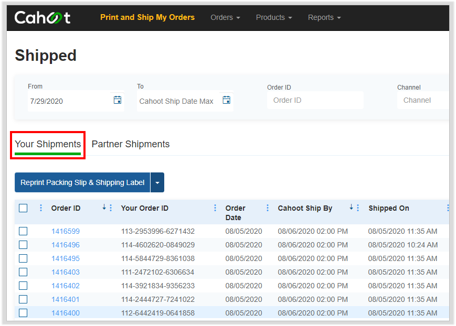Click the Order Date column header
This screenshot has width=456, height=326.
(x=235, y=213)
